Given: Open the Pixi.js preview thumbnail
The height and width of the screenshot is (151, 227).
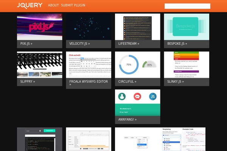Looking at the screenshot, I should [x=39, y=27].
